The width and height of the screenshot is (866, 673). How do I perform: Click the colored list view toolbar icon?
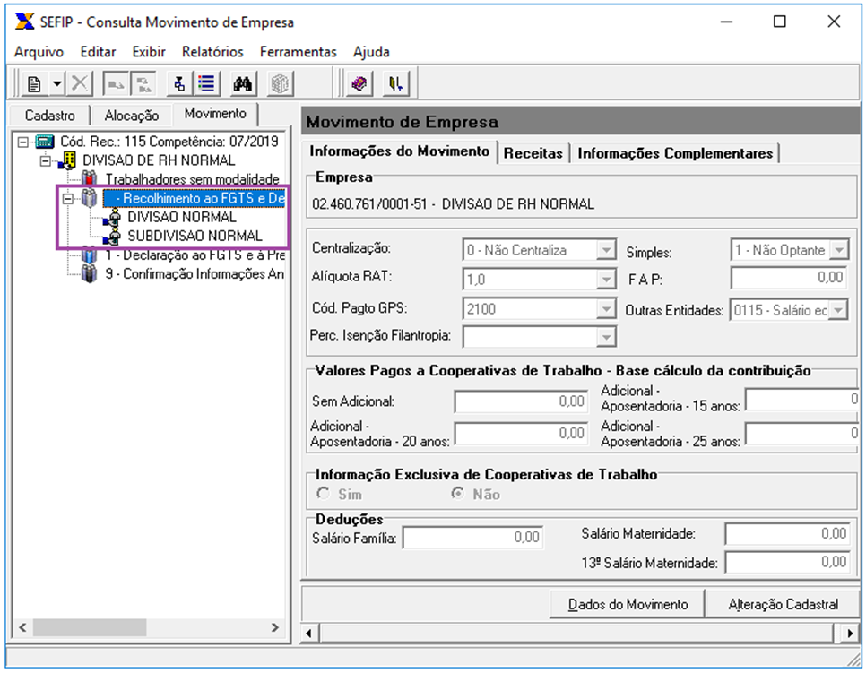click(x=206, y=84)
